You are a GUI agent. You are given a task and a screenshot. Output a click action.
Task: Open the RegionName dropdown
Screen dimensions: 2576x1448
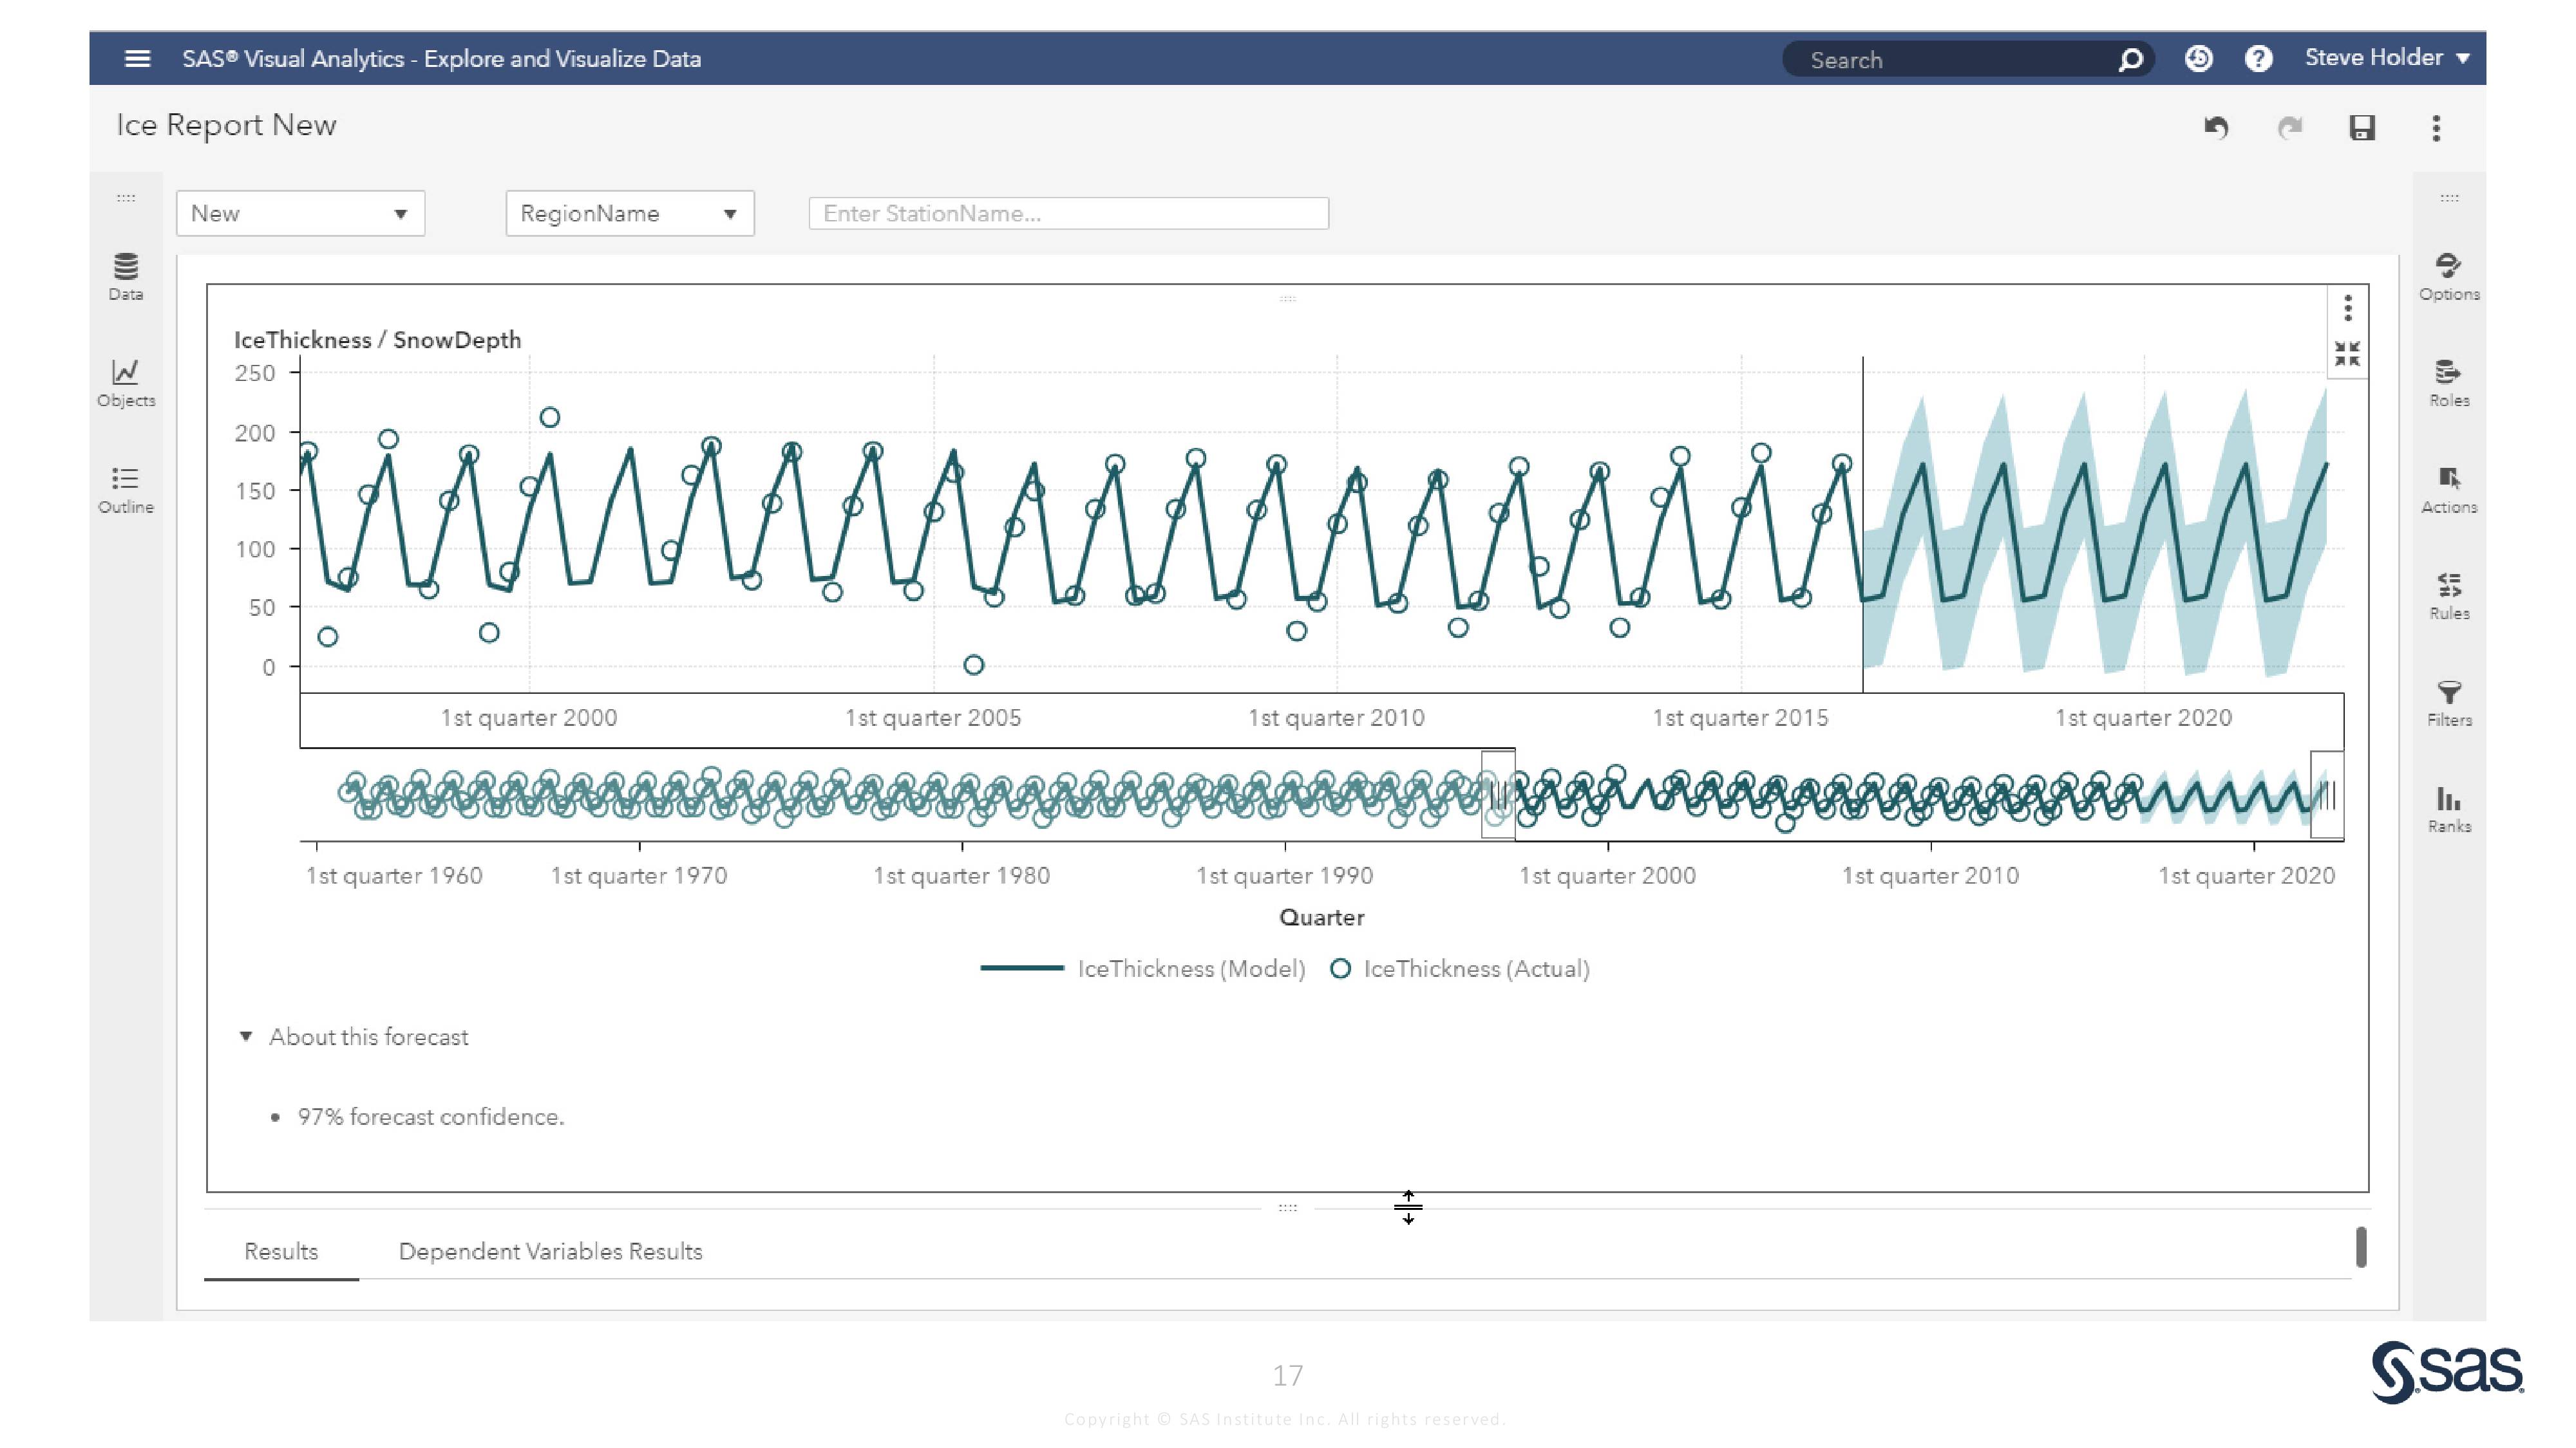coord(630,214)
